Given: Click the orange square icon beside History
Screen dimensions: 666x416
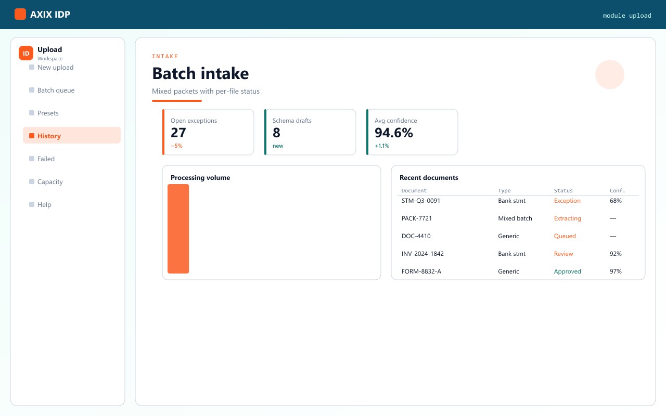Looking at the screenshot, I should coord(32,136).
